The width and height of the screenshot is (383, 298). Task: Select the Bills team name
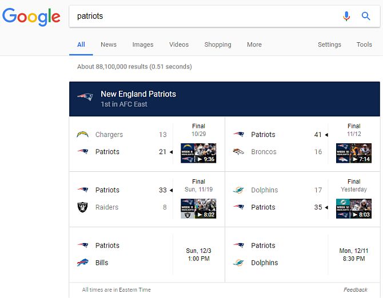click(x=102, y=263)
